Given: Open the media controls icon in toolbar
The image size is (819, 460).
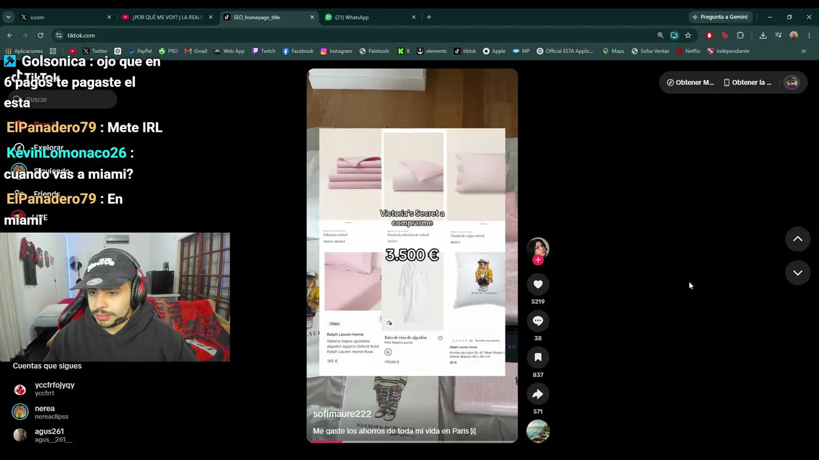Looking at the screenshot, I should pos(778,35).
